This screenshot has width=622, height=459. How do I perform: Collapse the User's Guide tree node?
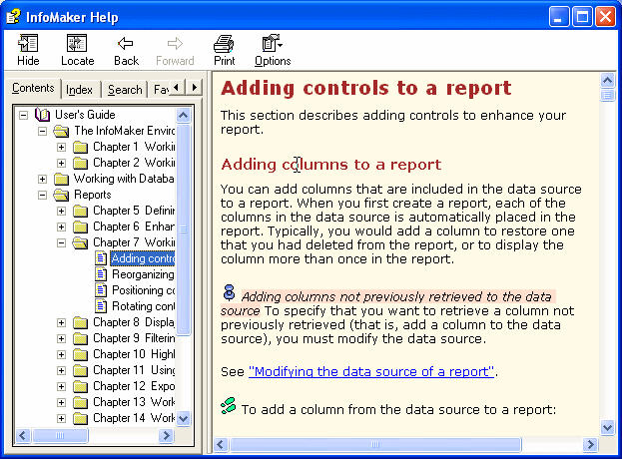pos(23,116)
